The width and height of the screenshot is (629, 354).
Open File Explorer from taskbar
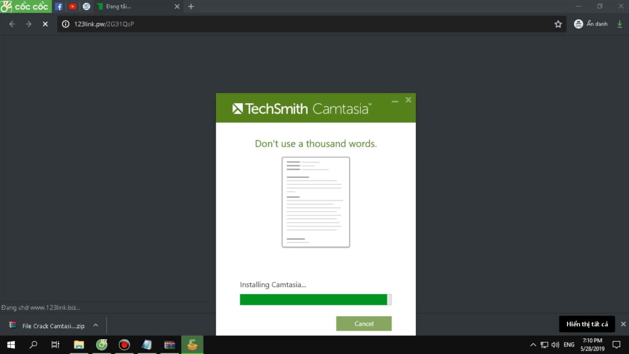pyautogui.click(x=79, y=345)
